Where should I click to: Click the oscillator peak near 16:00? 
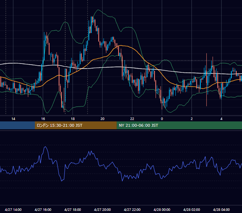click(45, 147)
